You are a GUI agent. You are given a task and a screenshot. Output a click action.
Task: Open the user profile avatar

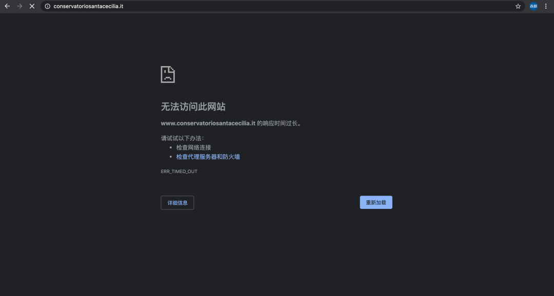(x=533, y=6)
